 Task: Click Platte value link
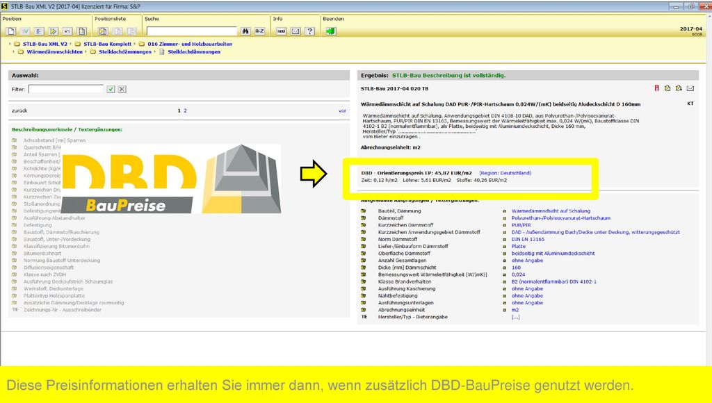click(519, 247)
